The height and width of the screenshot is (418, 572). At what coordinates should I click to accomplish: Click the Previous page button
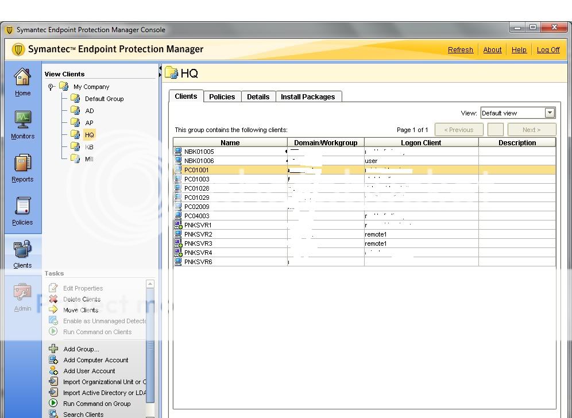[x=459, y=130]
